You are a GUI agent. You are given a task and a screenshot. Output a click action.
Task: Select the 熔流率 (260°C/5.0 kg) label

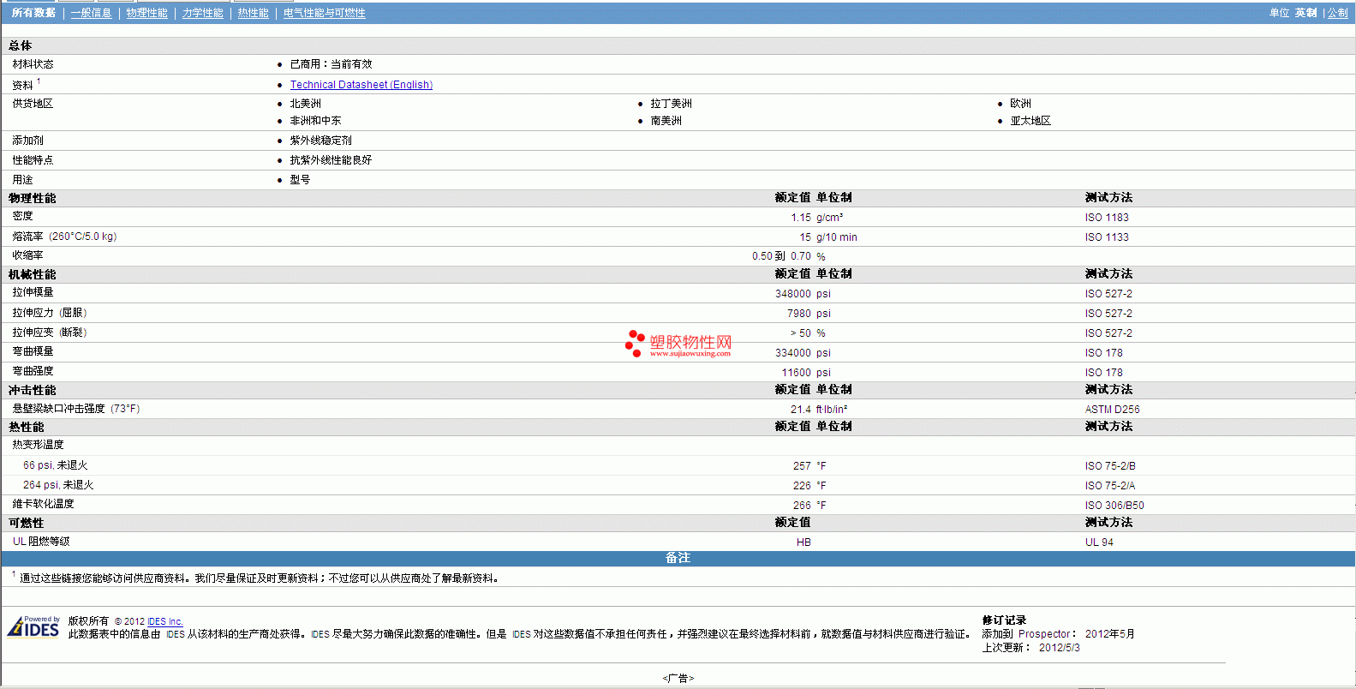(x=64, y=237)
